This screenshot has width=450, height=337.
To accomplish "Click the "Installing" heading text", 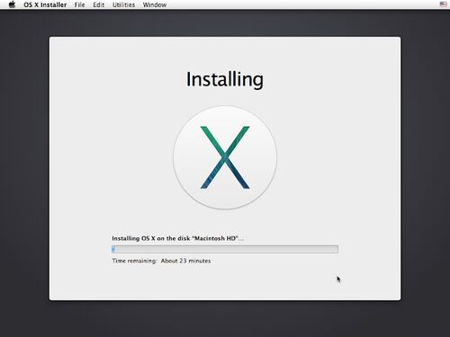I will pyautogui.click(x=225, y=80).
